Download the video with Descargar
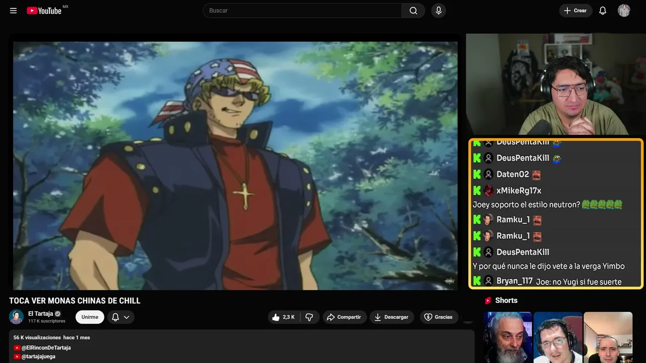 pos(392,317)
